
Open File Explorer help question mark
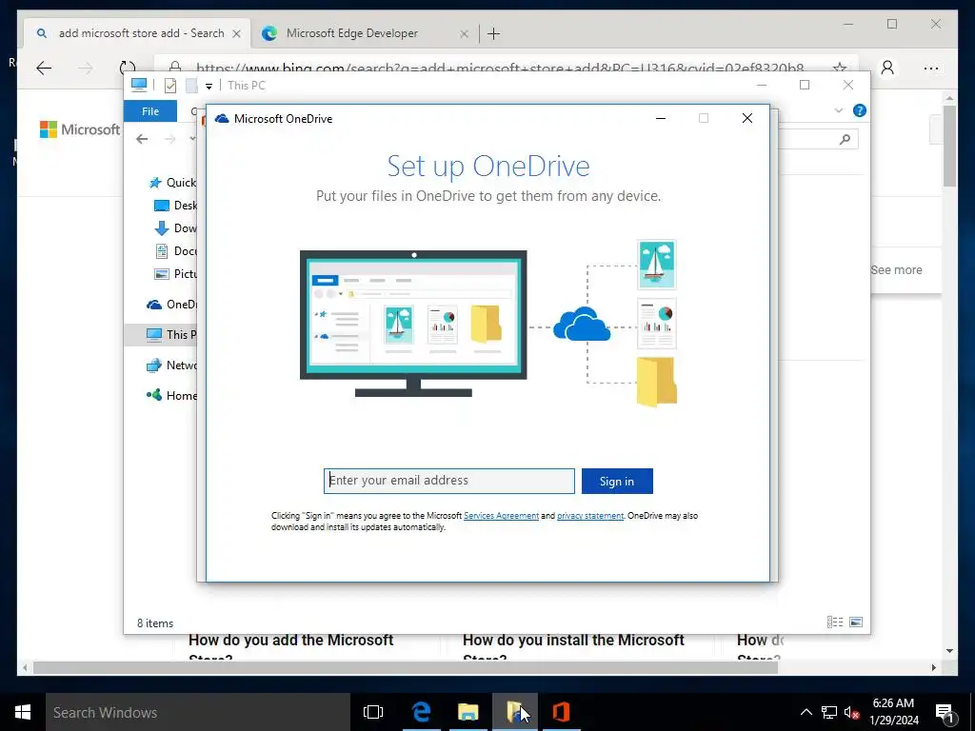860,110
